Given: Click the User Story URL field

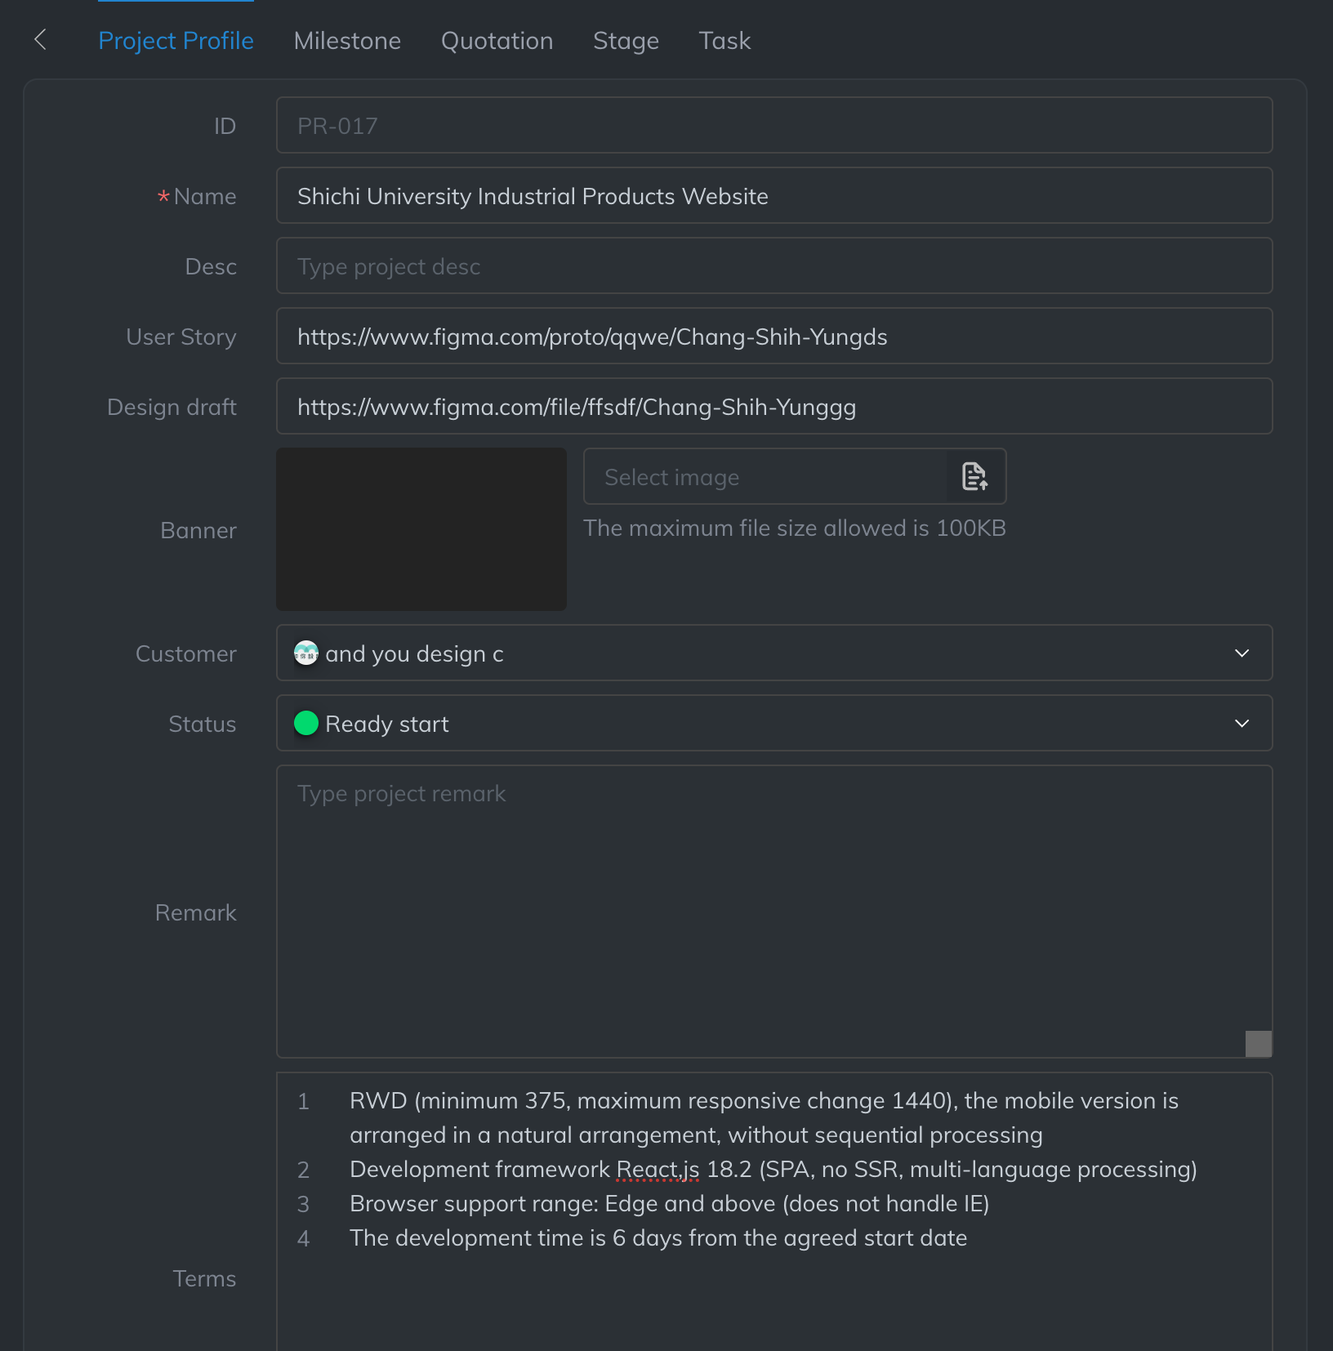Looking at the screenshot, I should click(773, 337).
